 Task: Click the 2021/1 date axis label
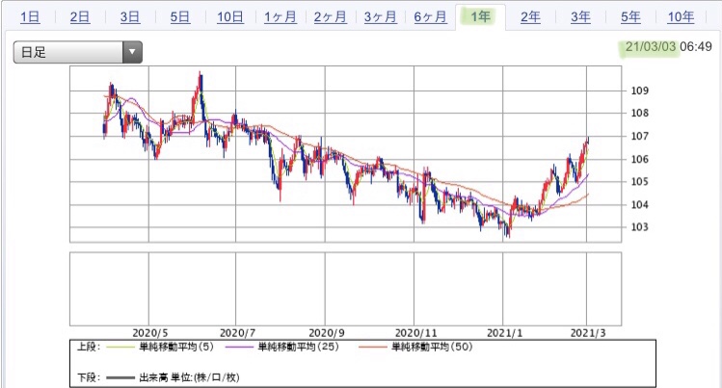[505, 333]
